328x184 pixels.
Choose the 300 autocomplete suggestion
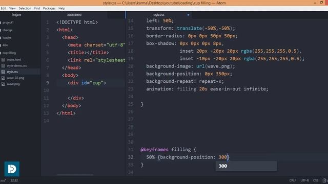coord(246,166)
